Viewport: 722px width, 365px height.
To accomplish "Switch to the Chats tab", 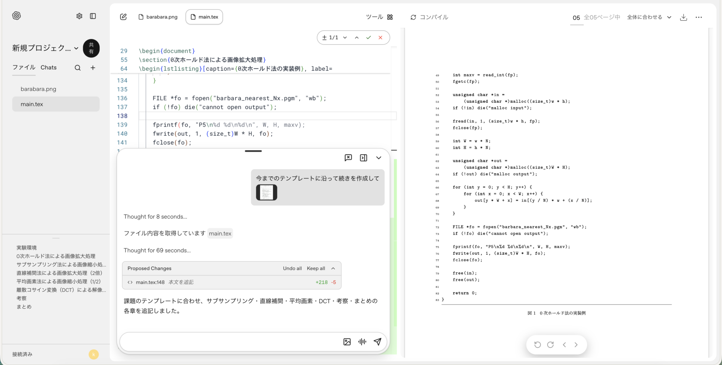I will click(49, 67).
